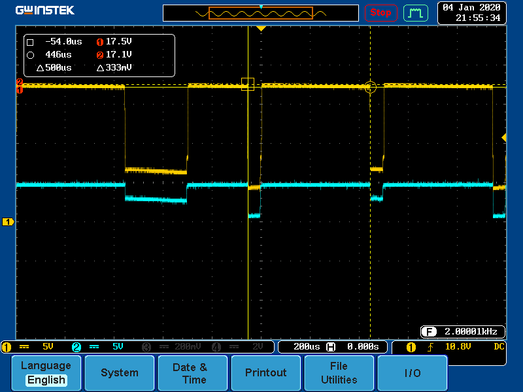Open the System menu
The image size is (523, 392).
(120, 372)
